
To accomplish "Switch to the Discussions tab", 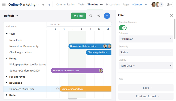I will point(113,5).
